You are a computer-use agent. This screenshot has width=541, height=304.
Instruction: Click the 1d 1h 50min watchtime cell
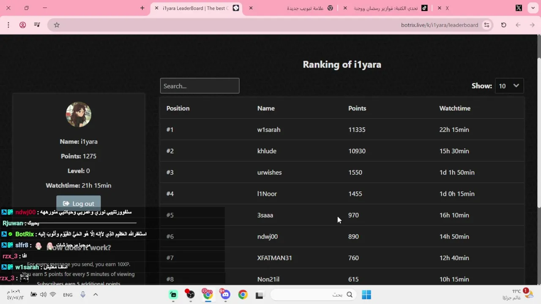point(457,172)
